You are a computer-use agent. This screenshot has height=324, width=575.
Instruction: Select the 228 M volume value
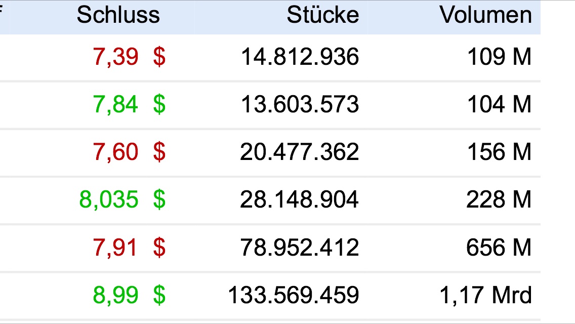[499, 200]
